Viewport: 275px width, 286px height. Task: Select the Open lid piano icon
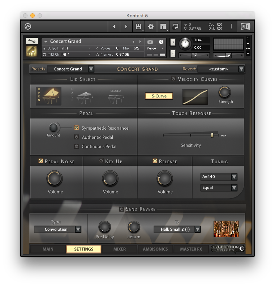(x=49, y=96)
